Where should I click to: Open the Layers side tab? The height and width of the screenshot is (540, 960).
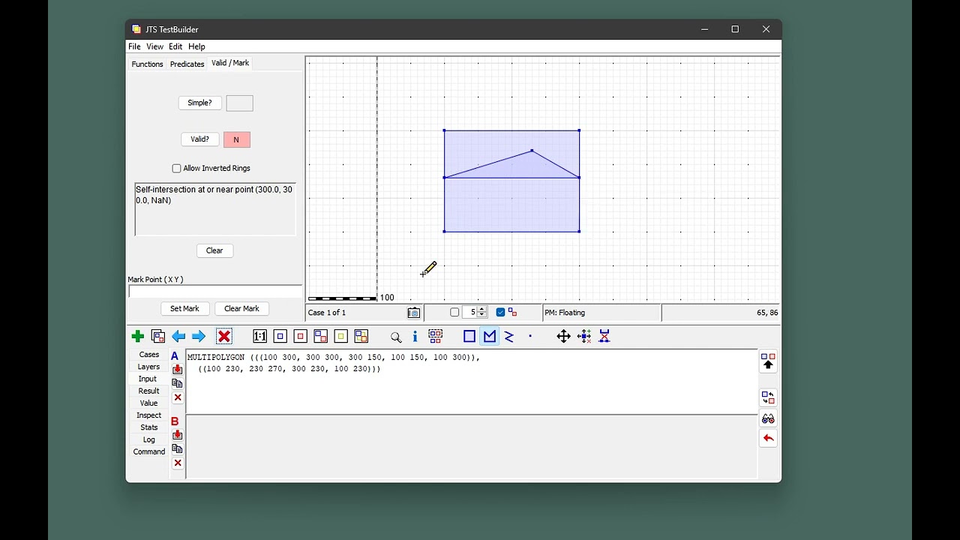click(x=148, y=367)
